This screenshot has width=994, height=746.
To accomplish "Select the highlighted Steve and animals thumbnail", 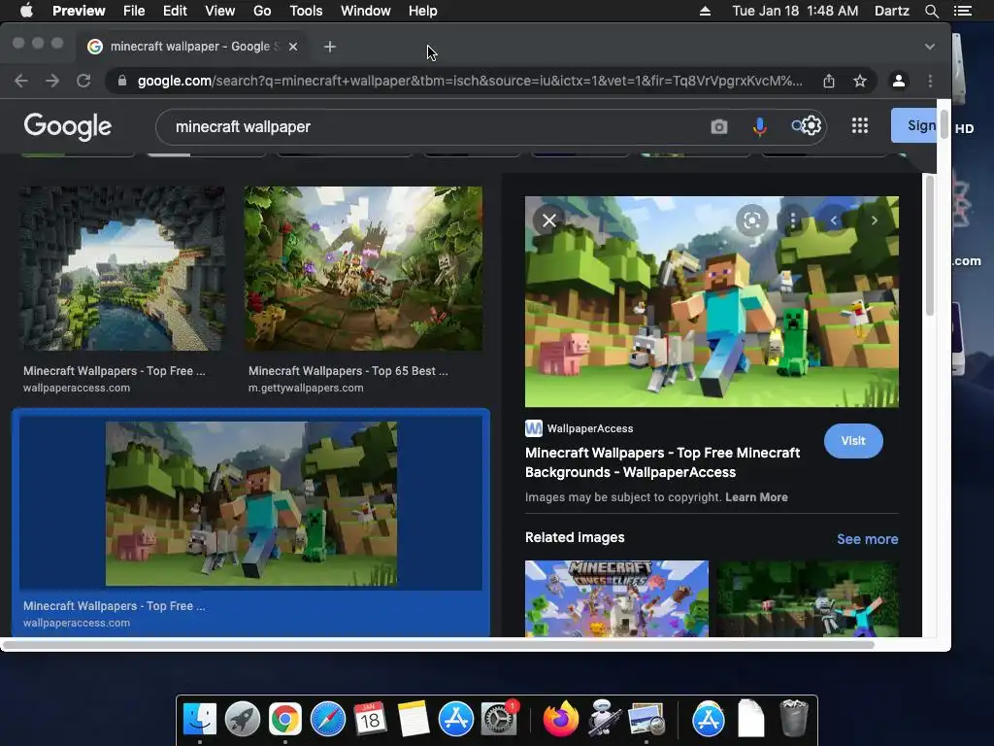I will click(251, 504).
